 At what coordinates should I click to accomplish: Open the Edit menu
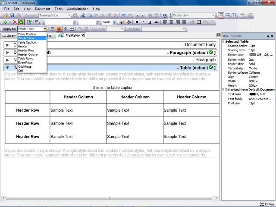click(16, 9)
